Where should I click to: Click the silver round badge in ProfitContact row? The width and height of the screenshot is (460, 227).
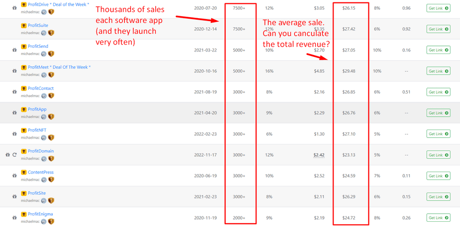point(44,96)
